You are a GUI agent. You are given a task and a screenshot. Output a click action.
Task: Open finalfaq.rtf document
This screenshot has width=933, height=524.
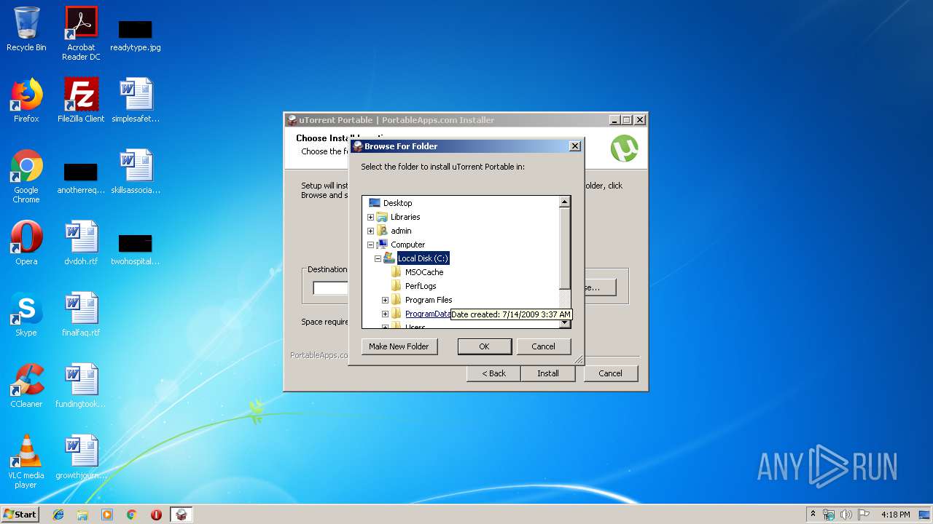coord(81,314)
